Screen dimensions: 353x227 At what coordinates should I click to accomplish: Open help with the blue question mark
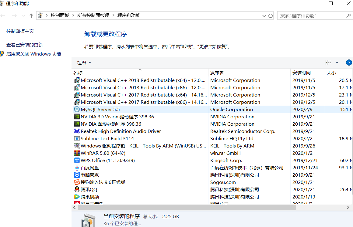349,63
